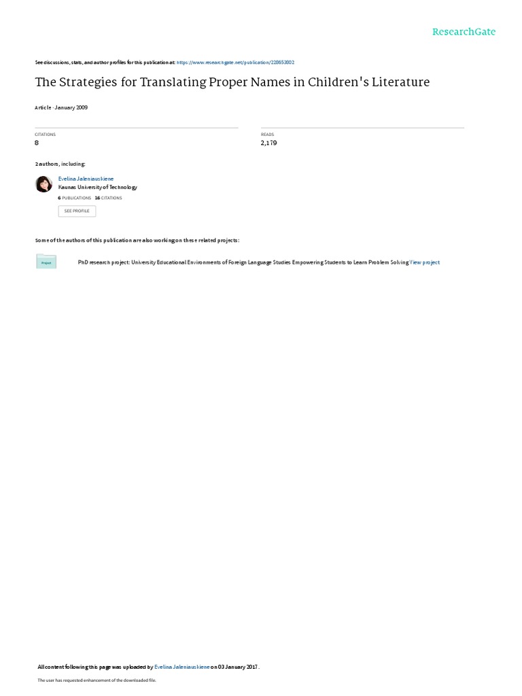
Task: Open Evelina Jaleniauskiene's author name link
Action: pyautogui.click(x=86, y=179)
